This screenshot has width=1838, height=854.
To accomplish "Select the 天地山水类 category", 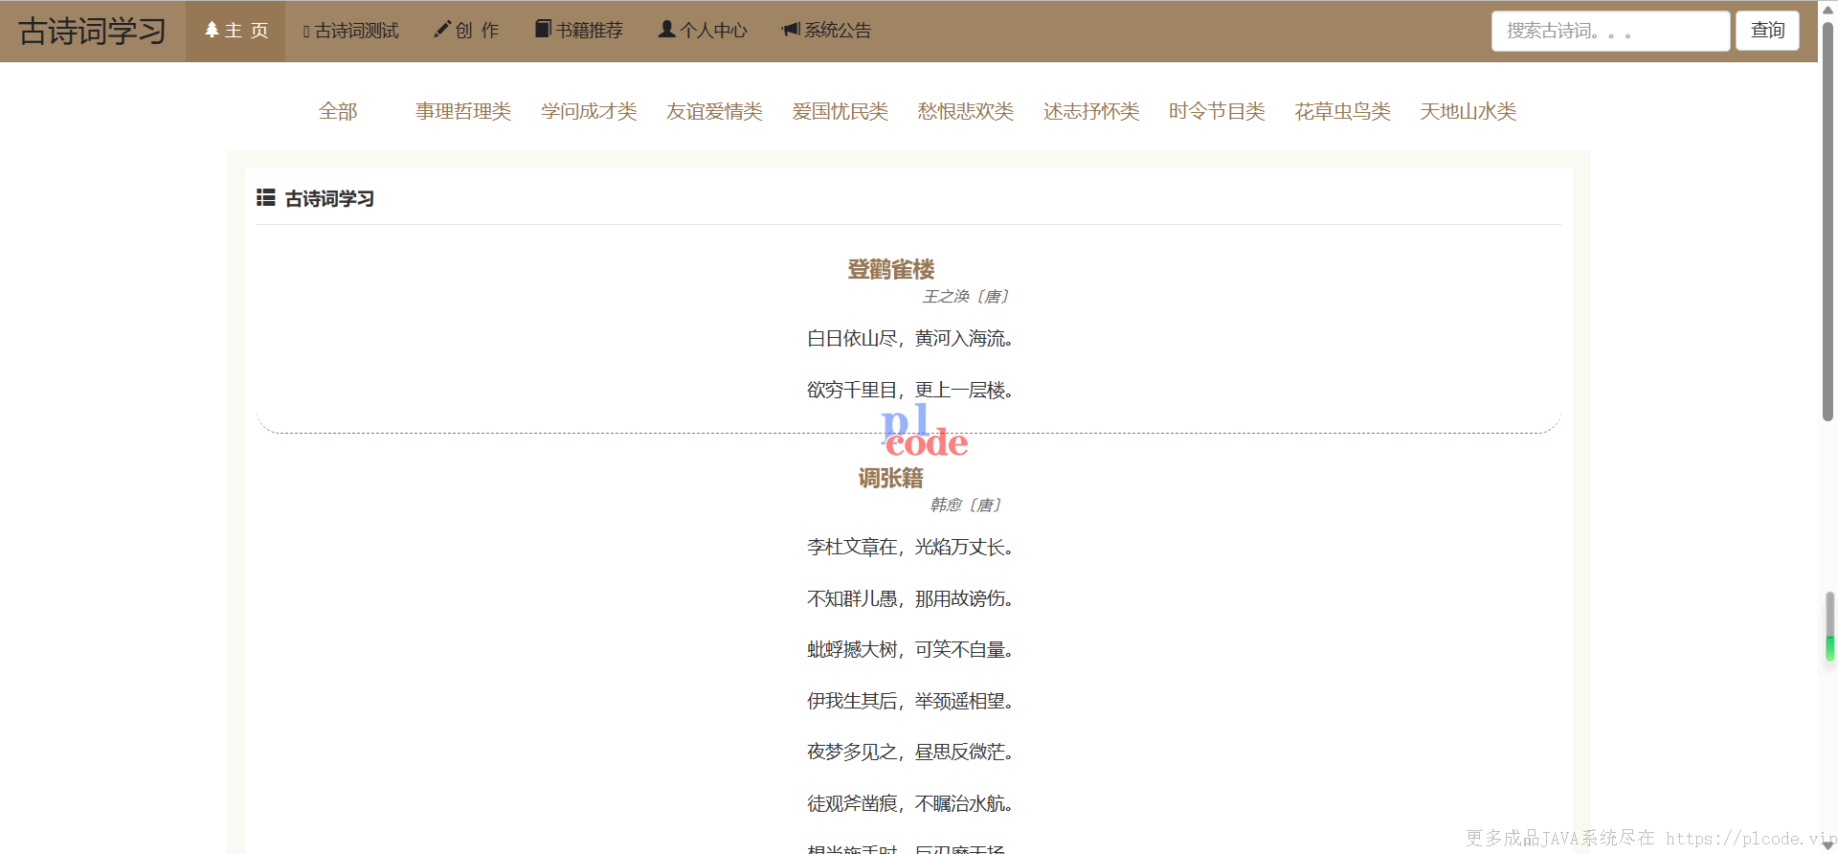I will tap(1468, 111).
